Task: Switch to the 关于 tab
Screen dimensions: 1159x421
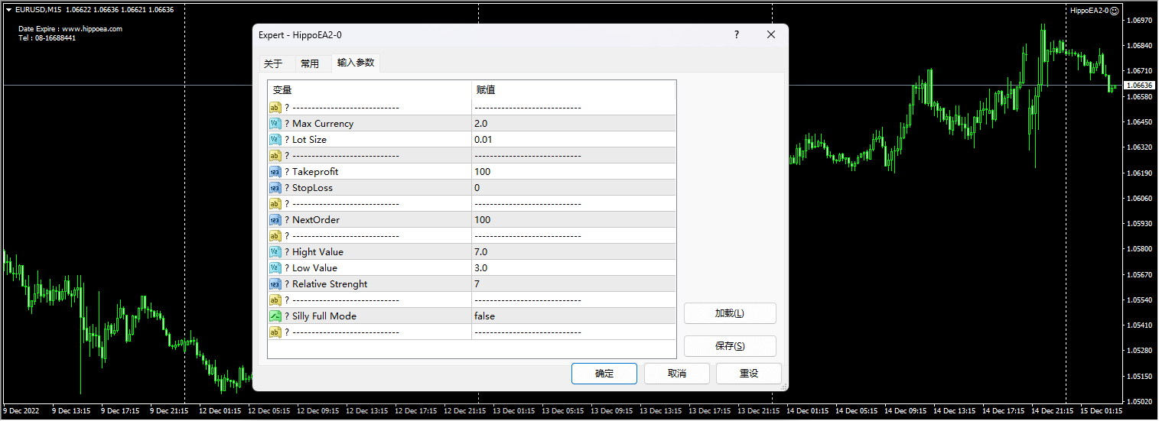Action: pos(273,63)
